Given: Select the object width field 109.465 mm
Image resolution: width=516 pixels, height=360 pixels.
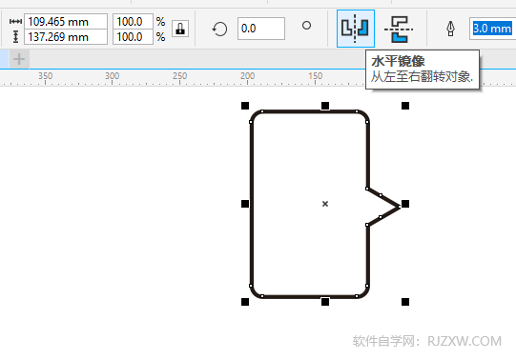Looking at the screenshot, I should [66, 22].
